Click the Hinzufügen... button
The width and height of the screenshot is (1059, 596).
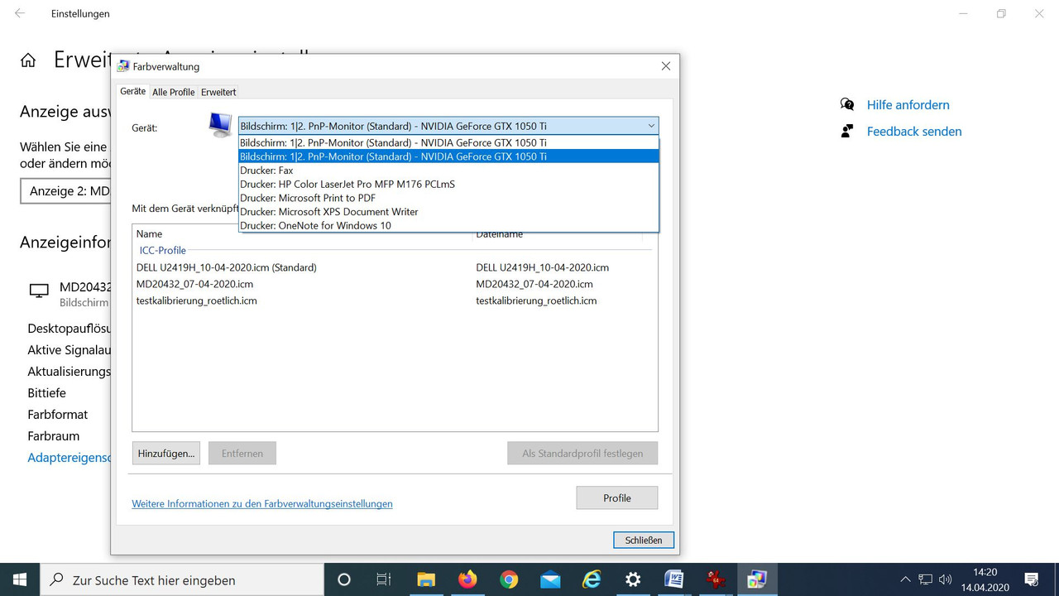pyautogui.click(x=166, y=453)
